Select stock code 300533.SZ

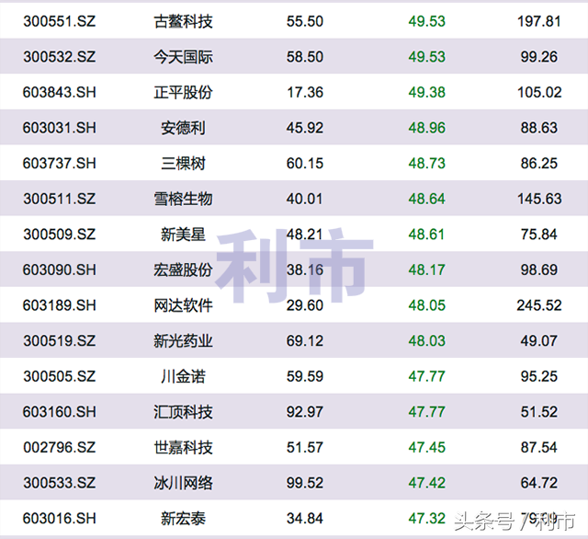59,483
